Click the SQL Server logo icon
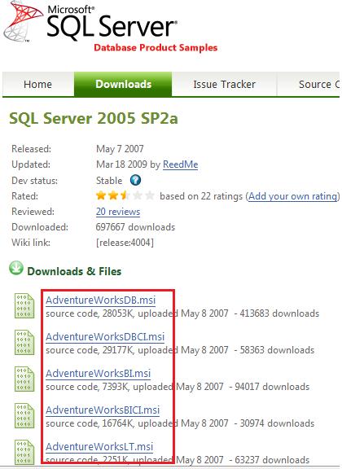This screenshot has height=469, width=342. pyautogui.click(x=23, y=21)
